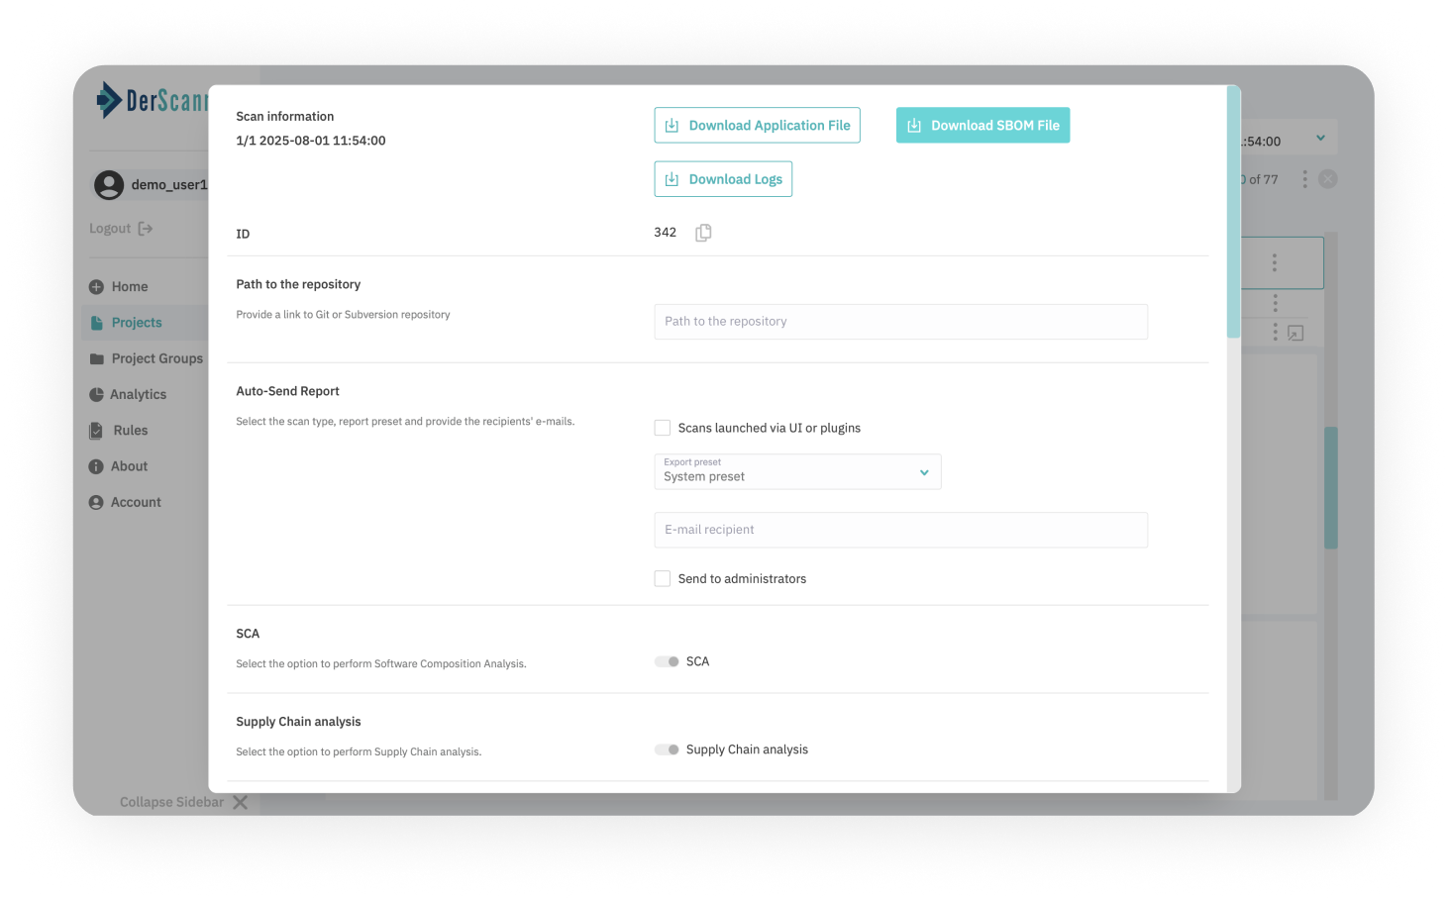Click the Path to the repository field
Viewport: 1448px width, 899px height.
900,322
